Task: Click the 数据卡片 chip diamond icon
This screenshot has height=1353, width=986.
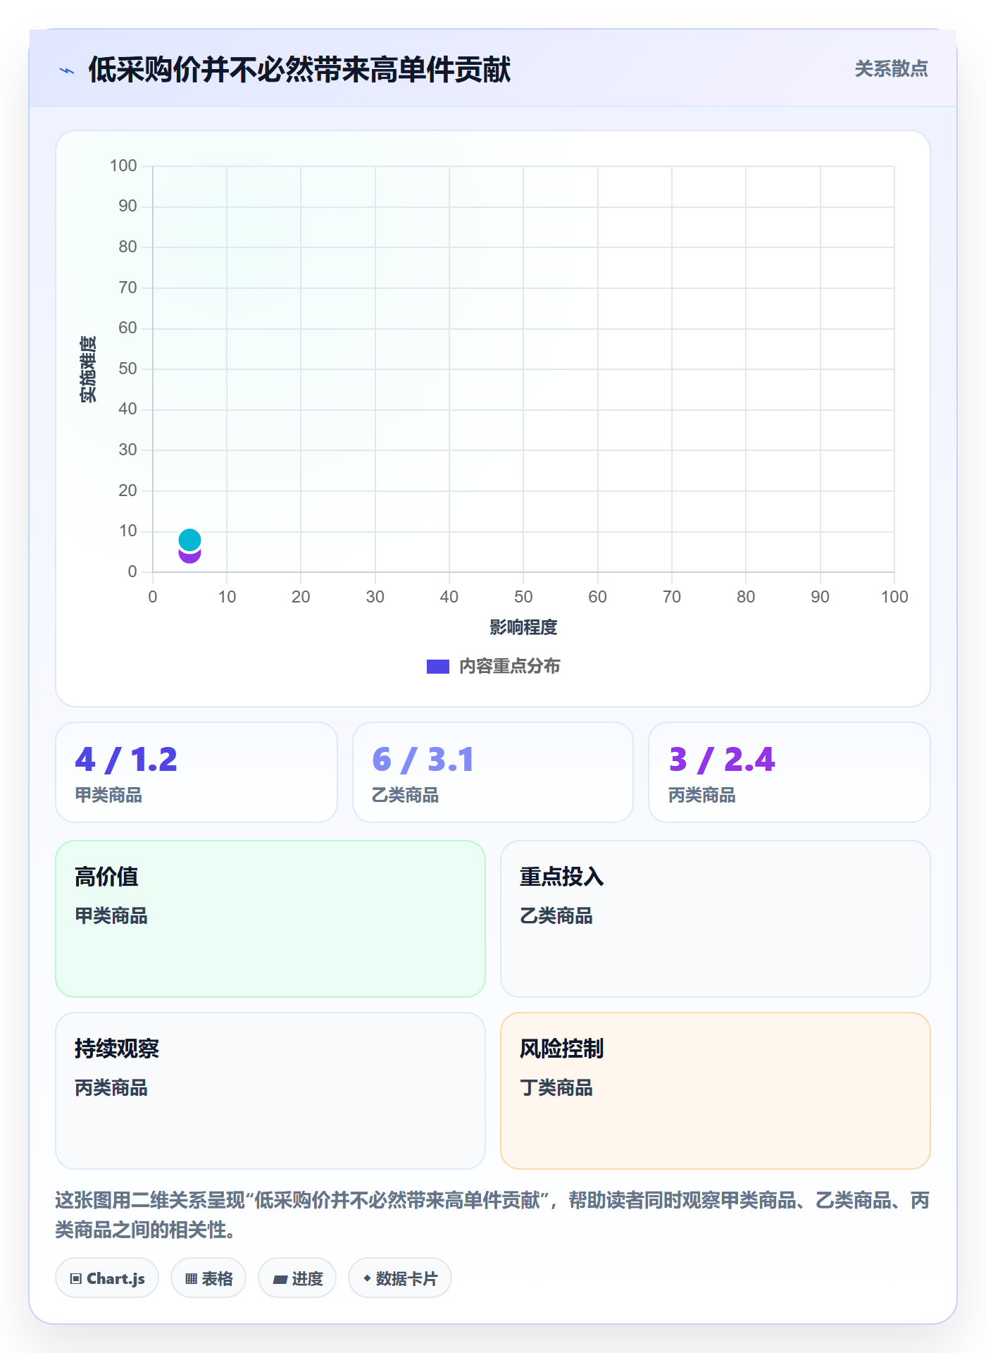Action: pos(366,1278)
